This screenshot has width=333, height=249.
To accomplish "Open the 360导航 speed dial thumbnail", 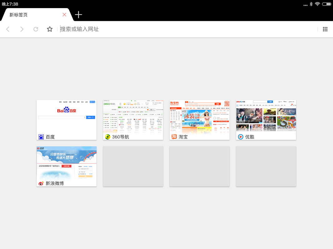I will coord(133,120).
